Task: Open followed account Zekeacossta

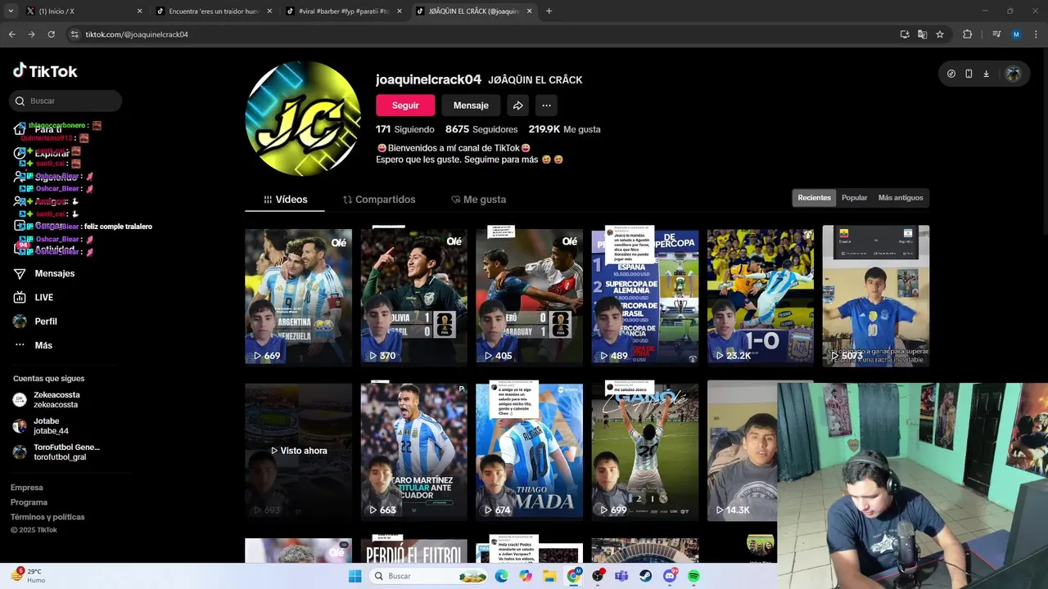Action: click(x=56, y=400)
